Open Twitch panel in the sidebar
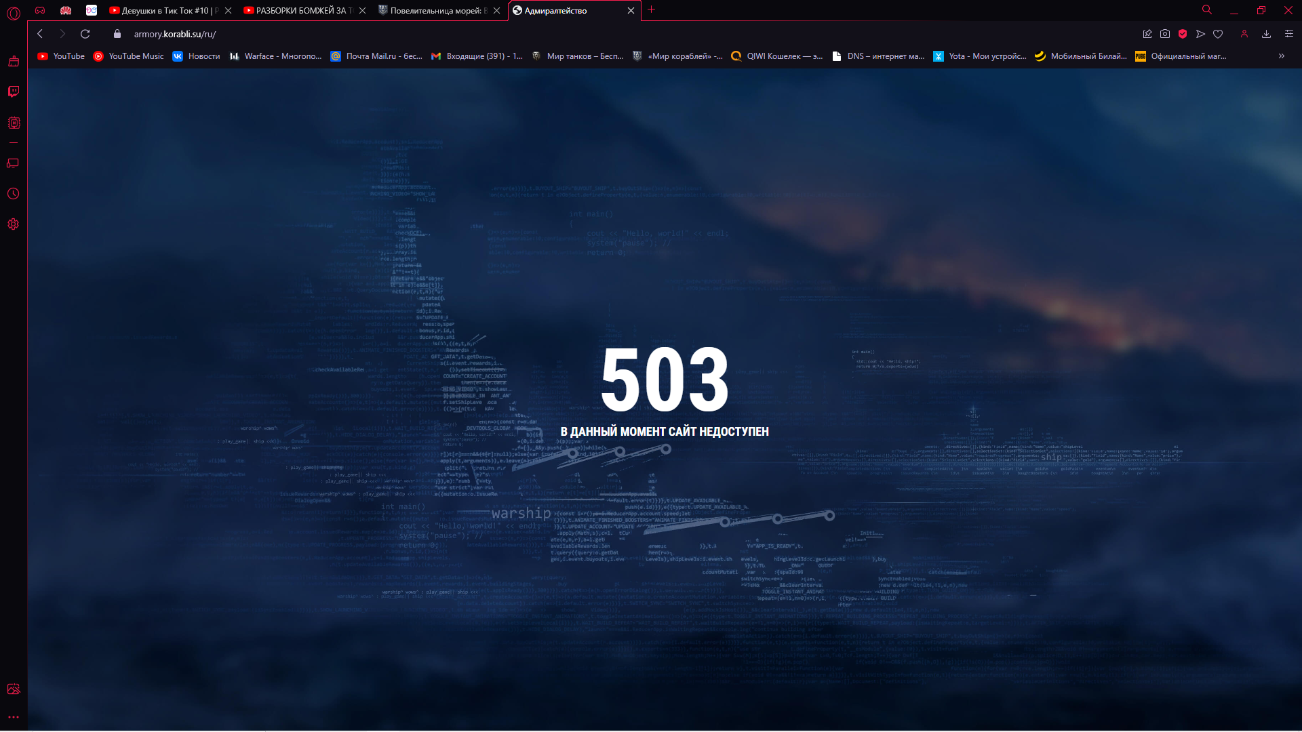Screen dimensions: 1302x732 (14, 91)
